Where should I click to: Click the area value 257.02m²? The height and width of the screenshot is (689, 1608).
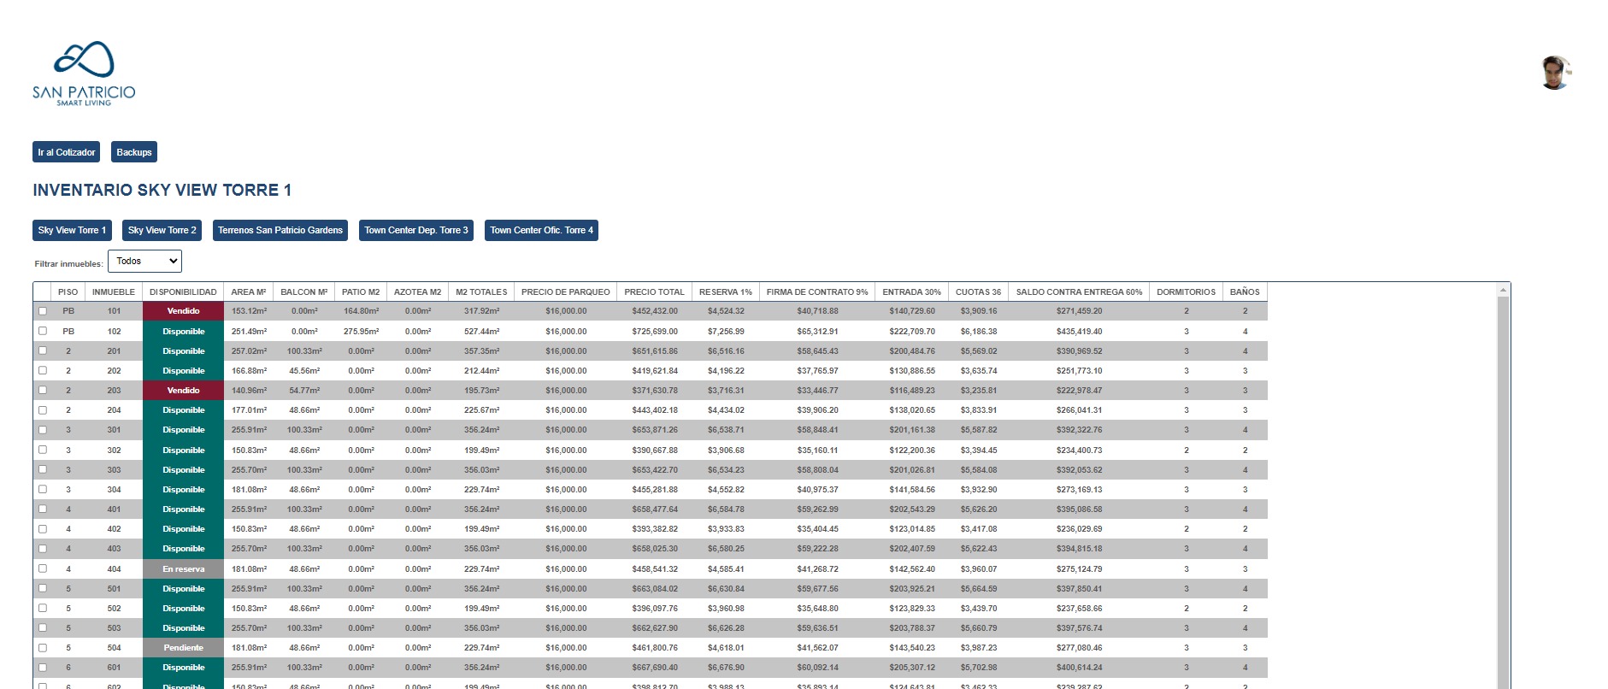[249, 350]
